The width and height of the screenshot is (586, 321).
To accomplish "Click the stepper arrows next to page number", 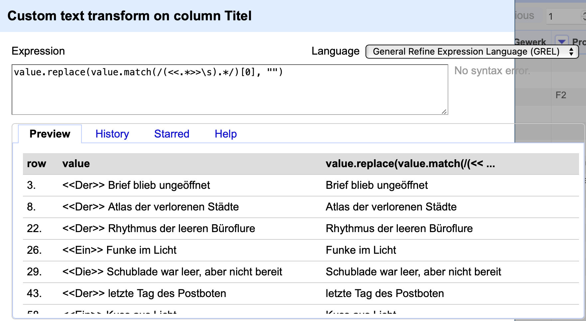I will (583, 16).
